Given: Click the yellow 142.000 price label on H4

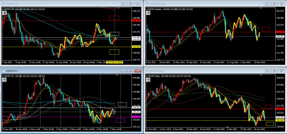Looking at the screenshot, I should (x=136, y=47).
